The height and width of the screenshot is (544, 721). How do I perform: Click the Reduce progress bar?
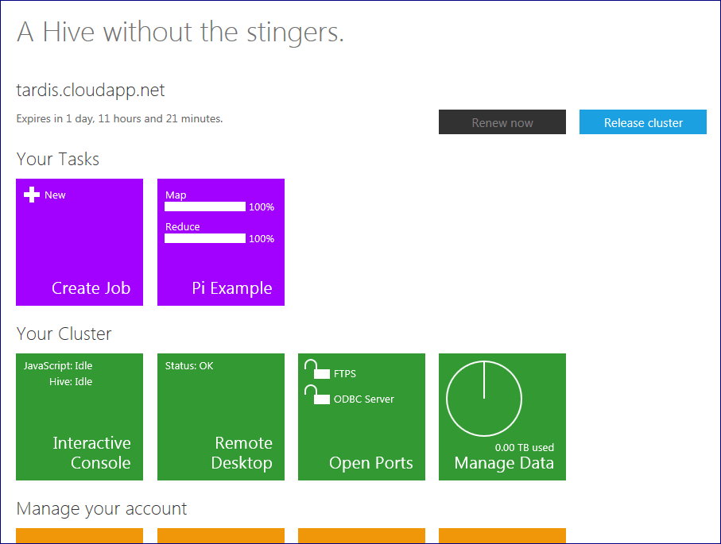pyautogui.click(x=205, y=238)
